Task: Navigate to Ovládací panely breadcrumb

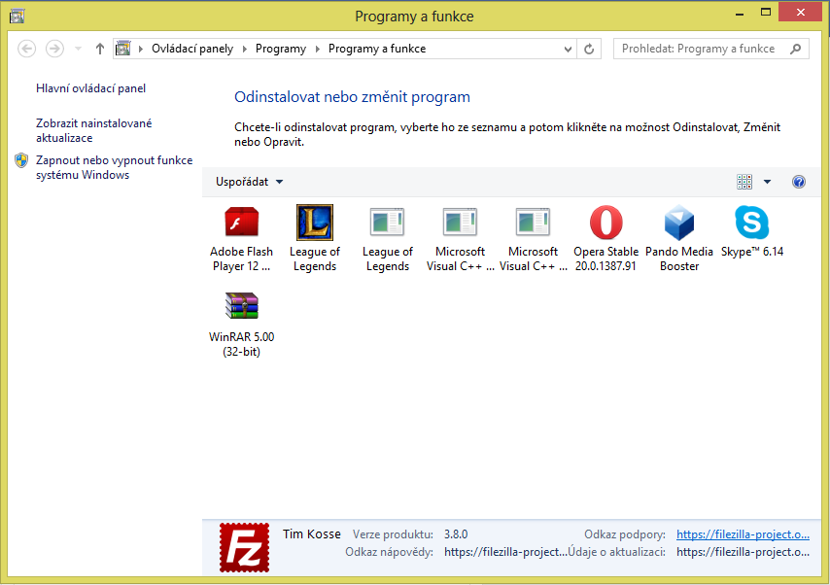Action: (x=192, y=49)
